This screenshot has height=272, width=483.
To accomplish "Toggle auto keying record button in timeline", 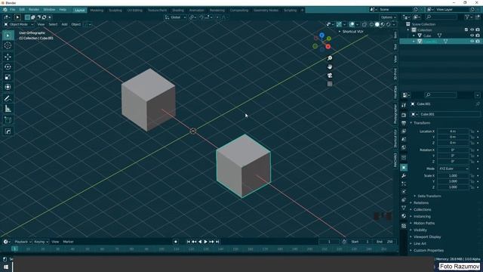I will coord(176,242).
